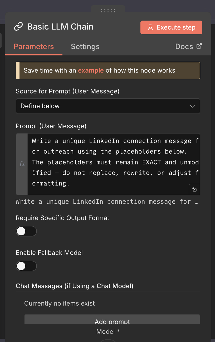Click the fx expression icon beside prompt
Screen dimensions: 215x342
point(22,164)
